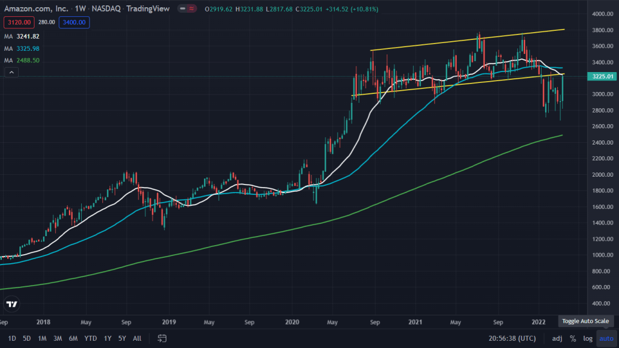Click the Amazon.com, Inc. symbol title
The height and width of the screenshot is (348, 619).
[x=36, y=10]
